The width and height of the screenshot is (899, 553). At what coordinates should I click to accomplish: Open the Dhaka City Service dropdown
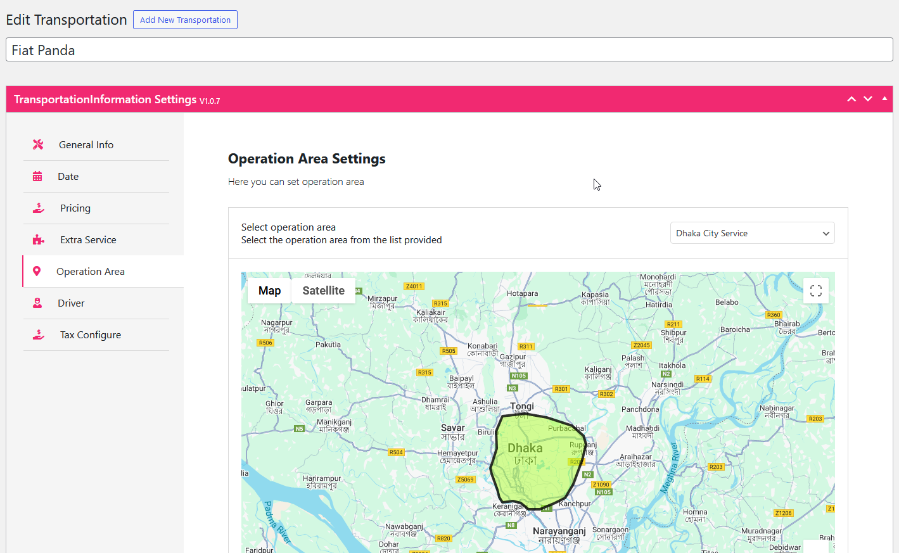752,233
